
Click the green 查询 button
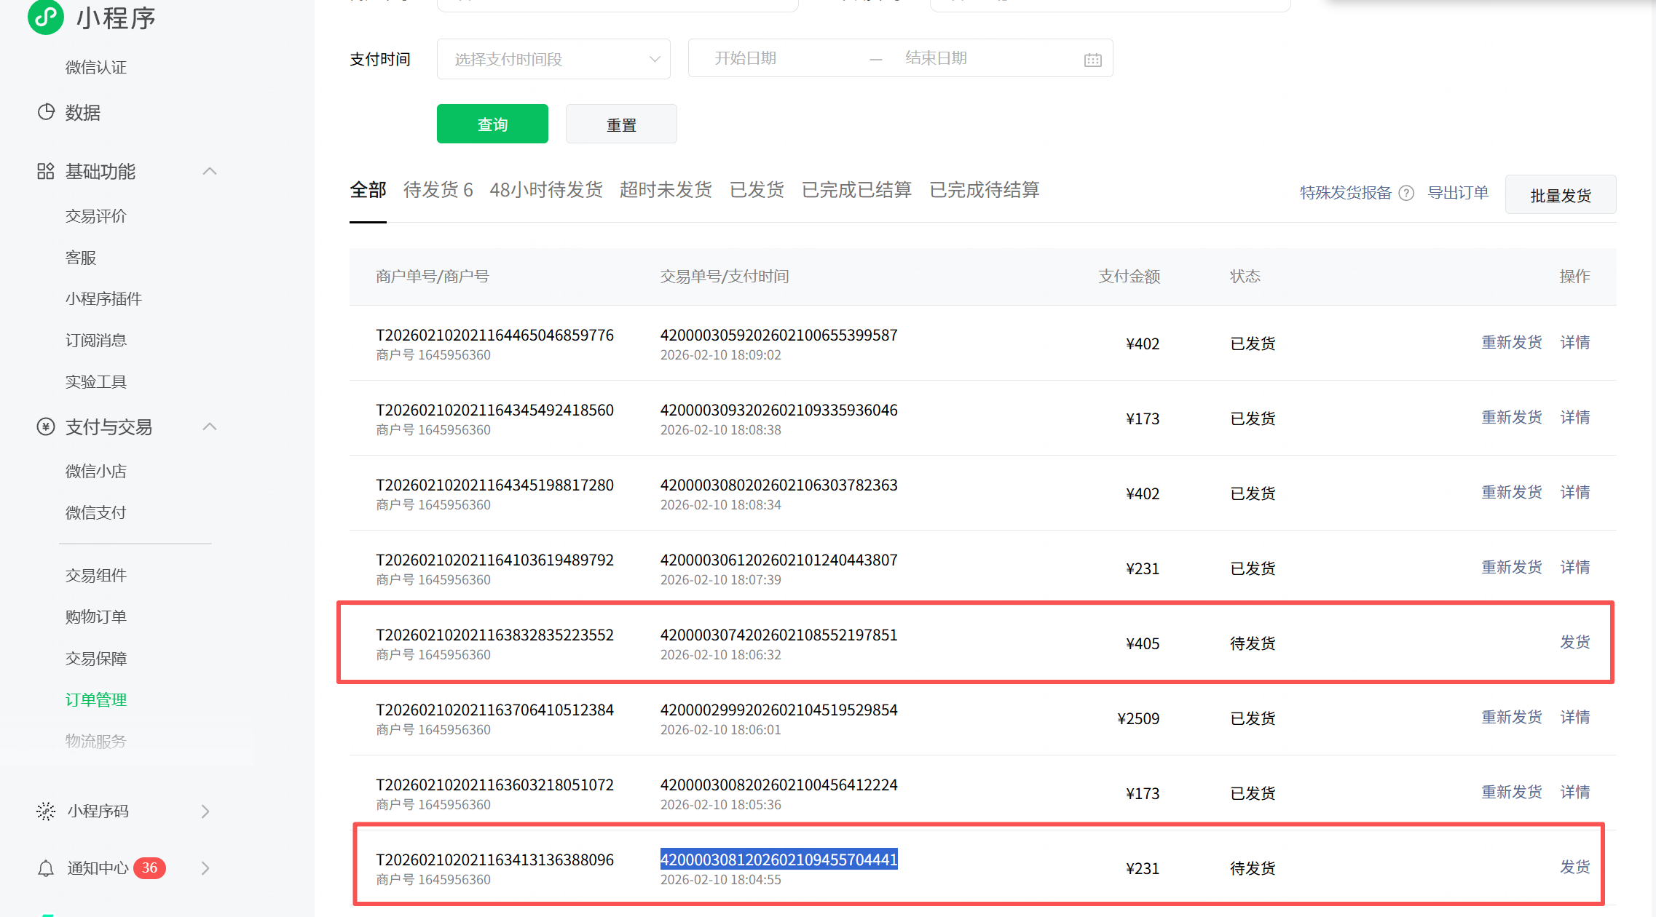pyautogui.click(x=492, y=124)
